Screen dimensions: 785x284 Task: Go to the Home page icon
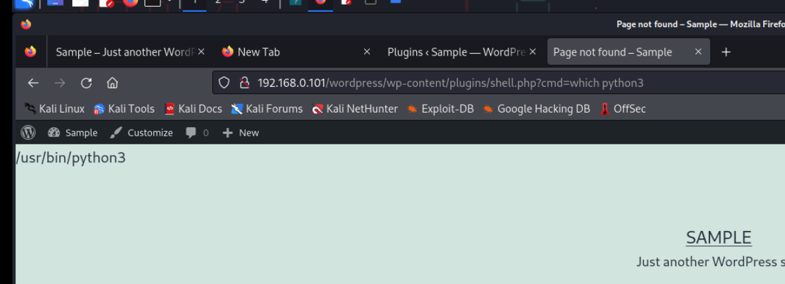point(112,83)
